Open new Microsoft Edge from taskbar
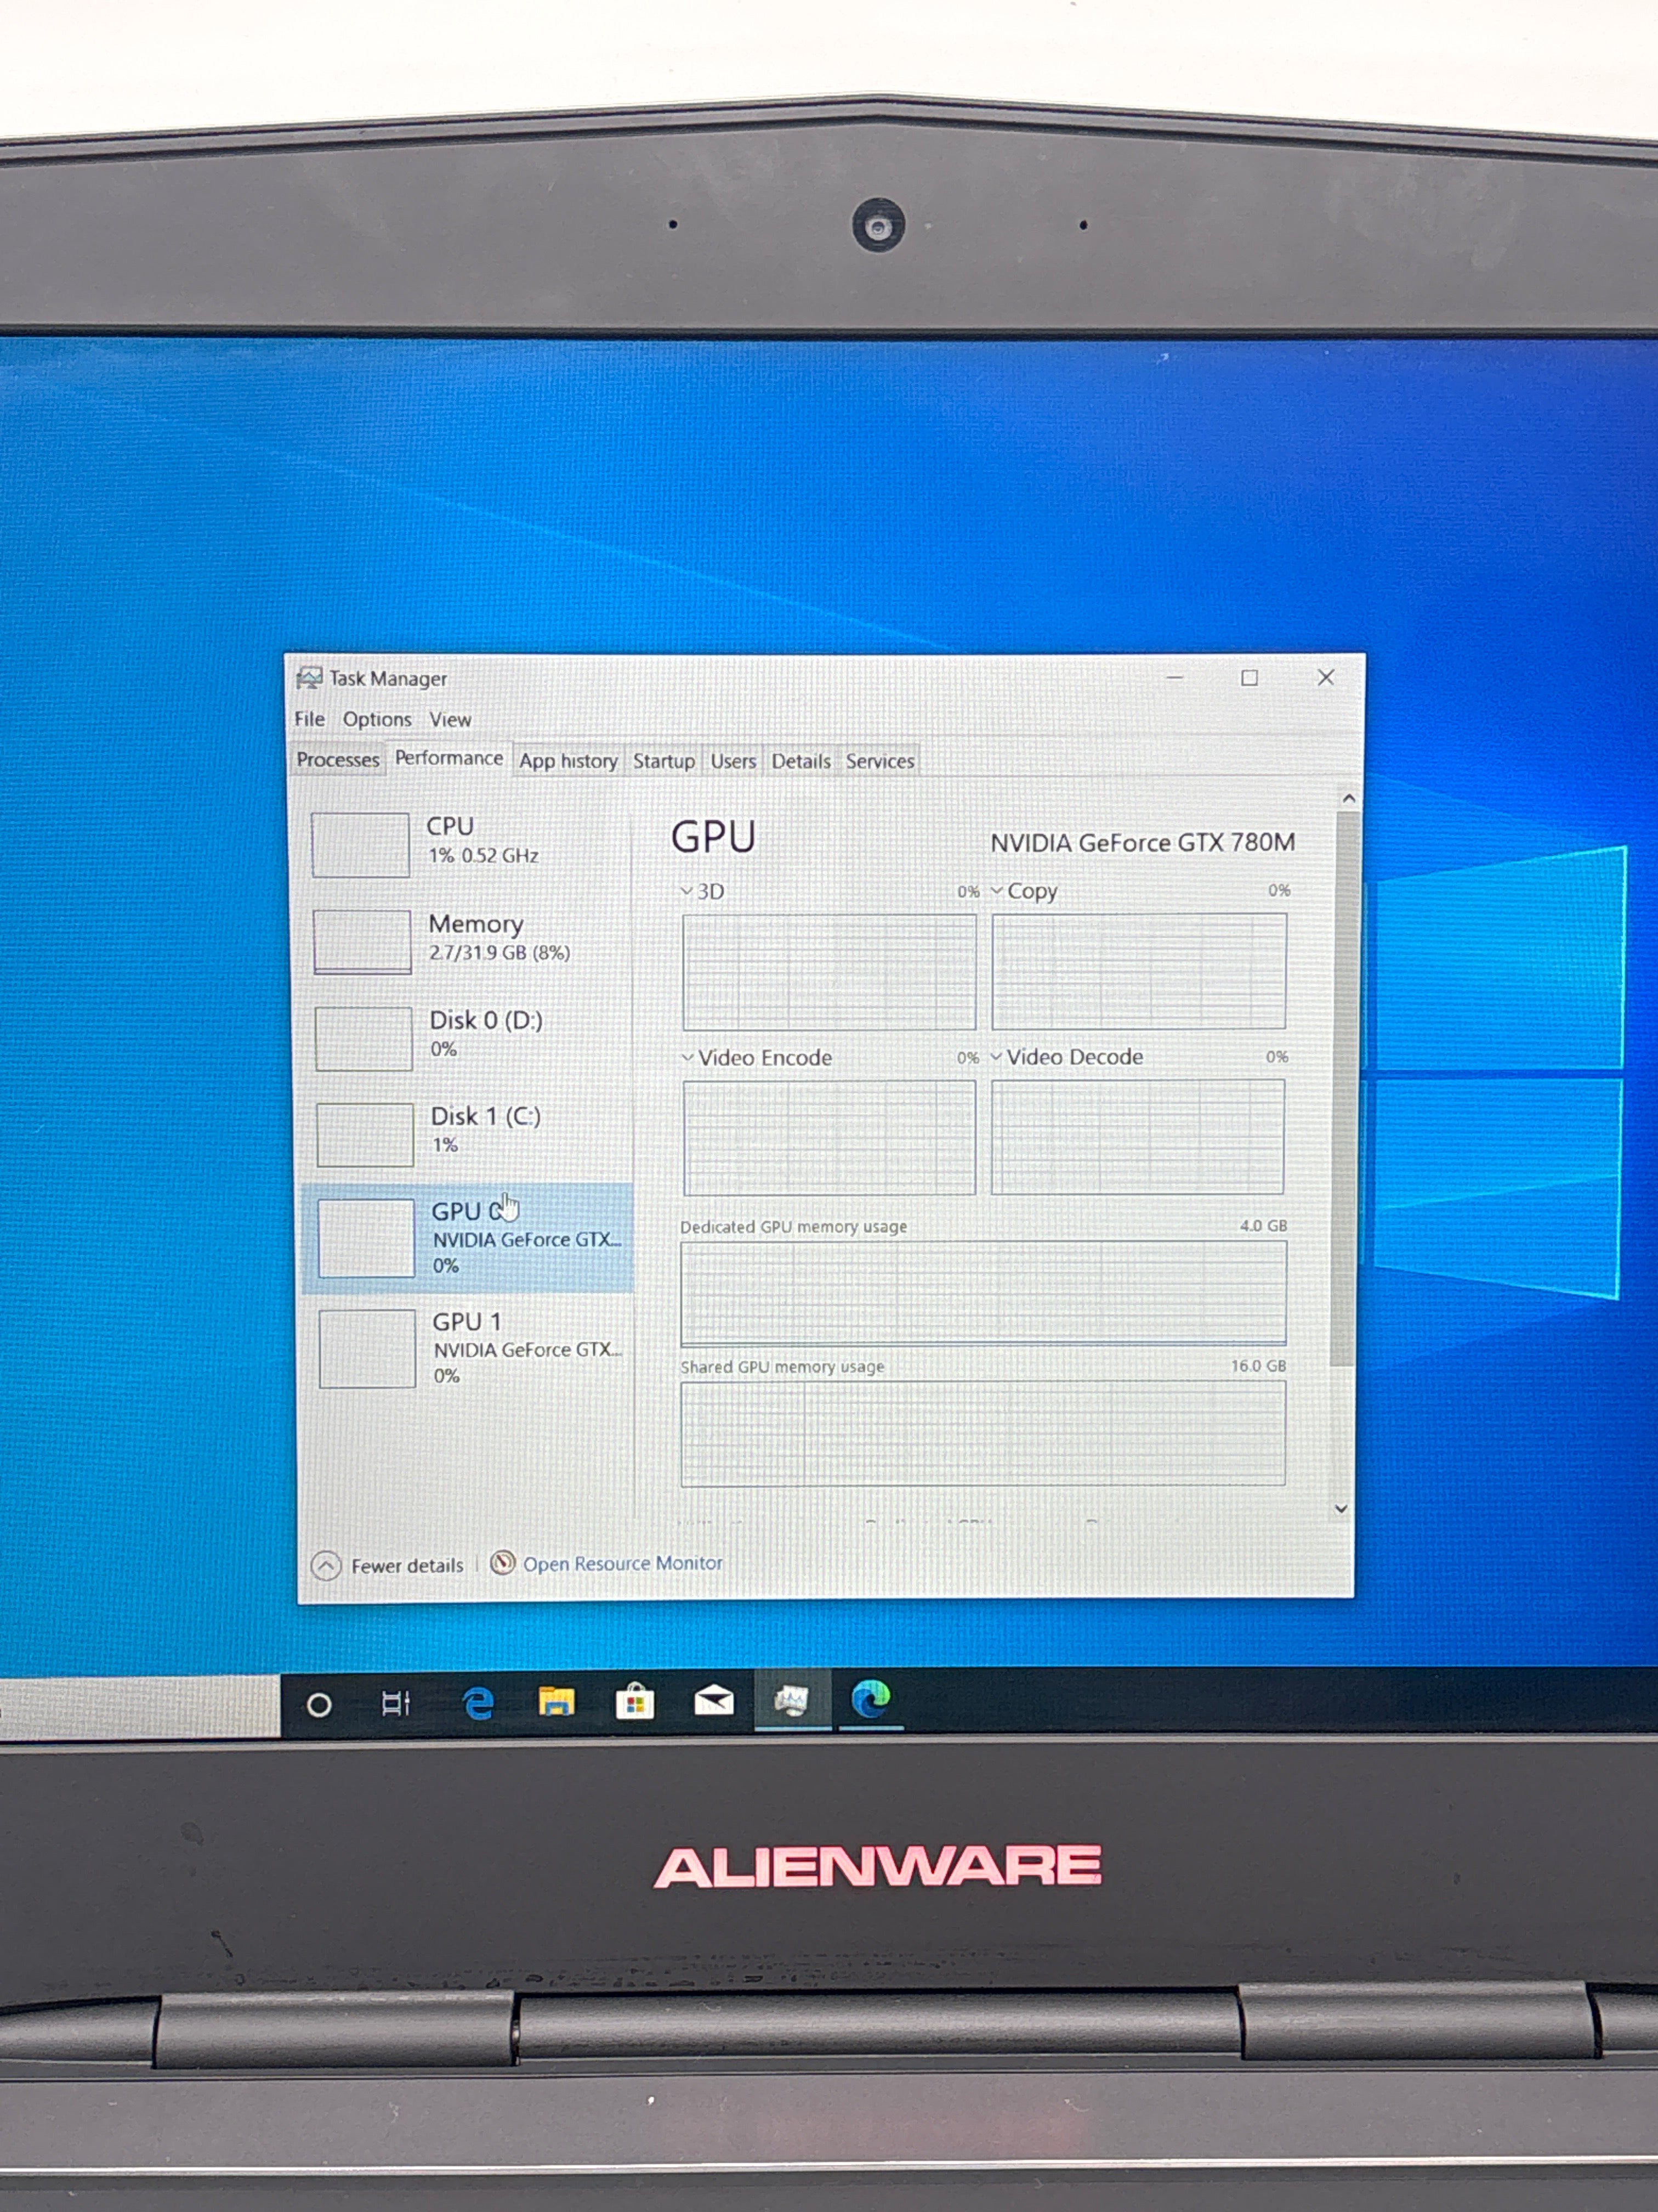 pos(871,1699)
